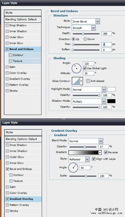Image resolution: width=125 pixels, height=217 pixels.
Task: Enable Inner Glow in top dialog
Action: tap(7, 43)
